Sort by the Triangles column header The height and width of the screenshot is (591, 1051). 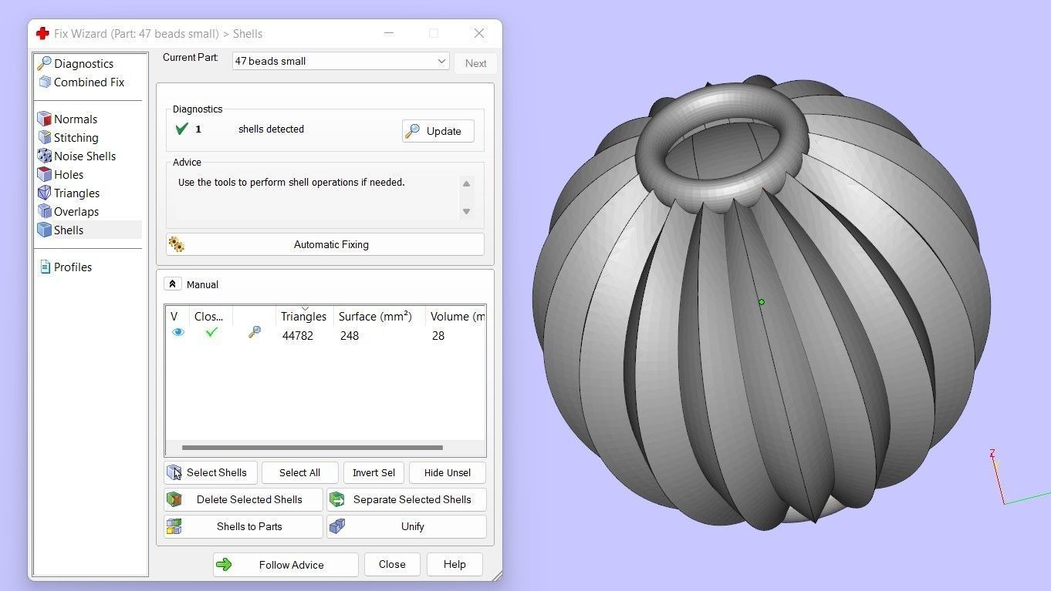pos(303,316)
